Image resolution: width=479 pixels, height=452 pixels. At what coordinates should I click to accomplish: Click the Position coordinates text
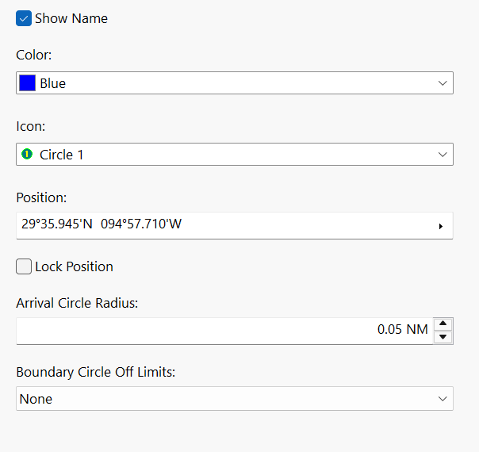[102, 224]
